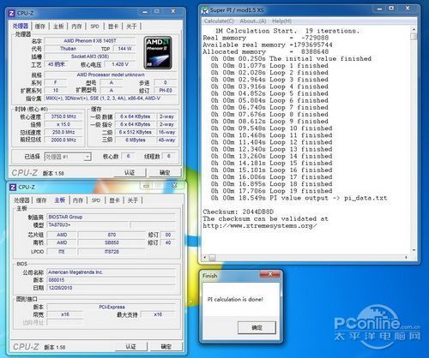This screenshot has height=358, width=429.
Task: Click the AMD Phenom II processor logo
Action: point(158,52)
